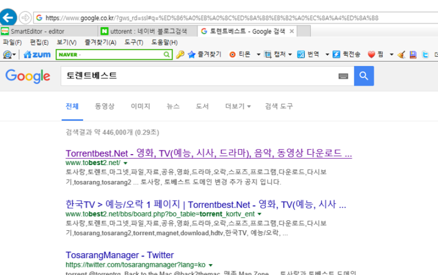Expand dropdown next to IE globe icon
This screenshot has width=438, height=275.
pos(14,54)
